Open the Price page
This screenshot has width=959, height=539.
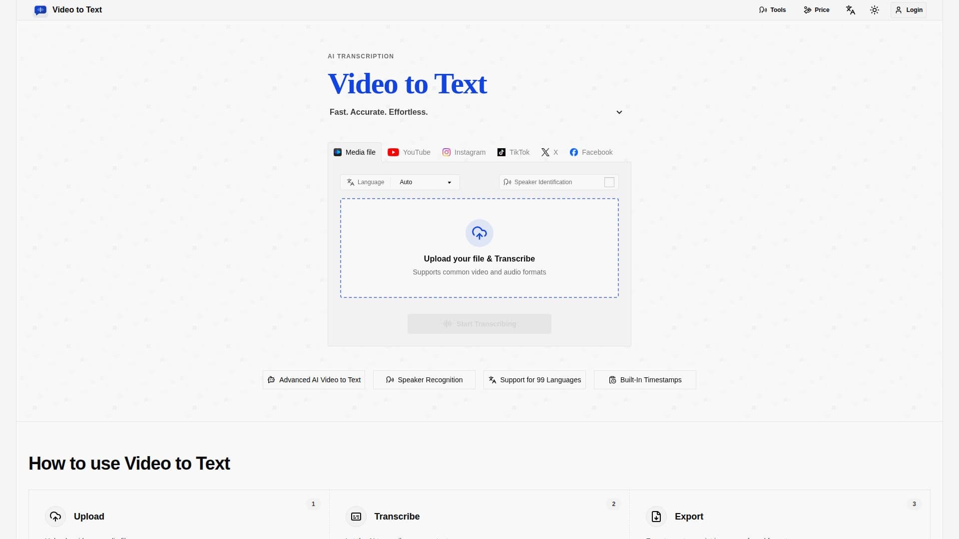817,10
